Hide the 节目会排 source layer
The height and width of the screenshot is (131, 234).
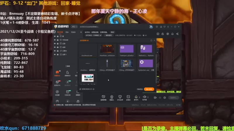[55, 40]
